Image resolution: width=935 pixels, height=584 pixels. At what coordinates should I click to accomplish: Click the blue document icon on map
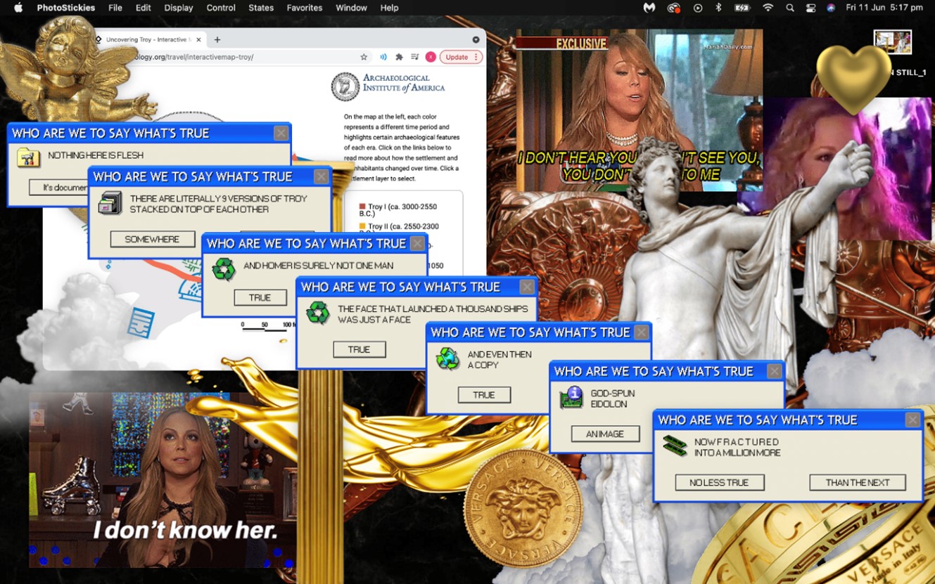(141, 323)
